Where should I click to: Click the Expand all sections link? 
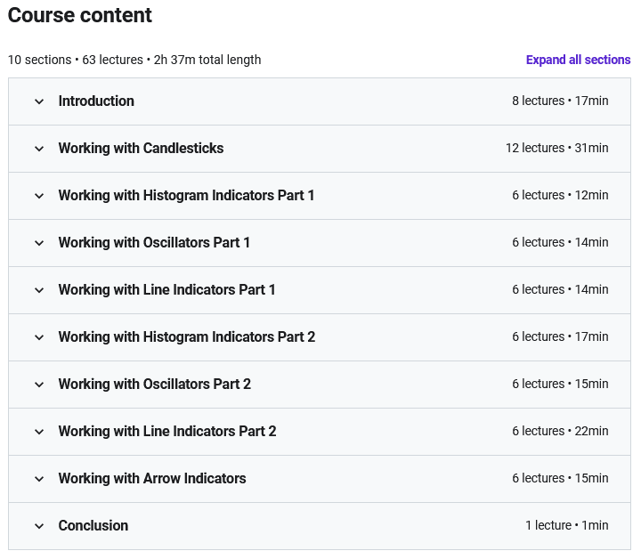(x=578, y=61)
